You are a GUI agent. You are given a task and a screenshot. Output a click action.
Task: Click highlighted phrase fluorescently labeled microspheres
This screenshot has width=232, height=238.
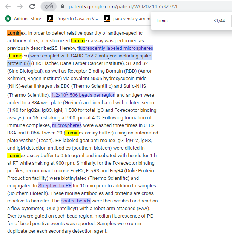tap(115, 48)
